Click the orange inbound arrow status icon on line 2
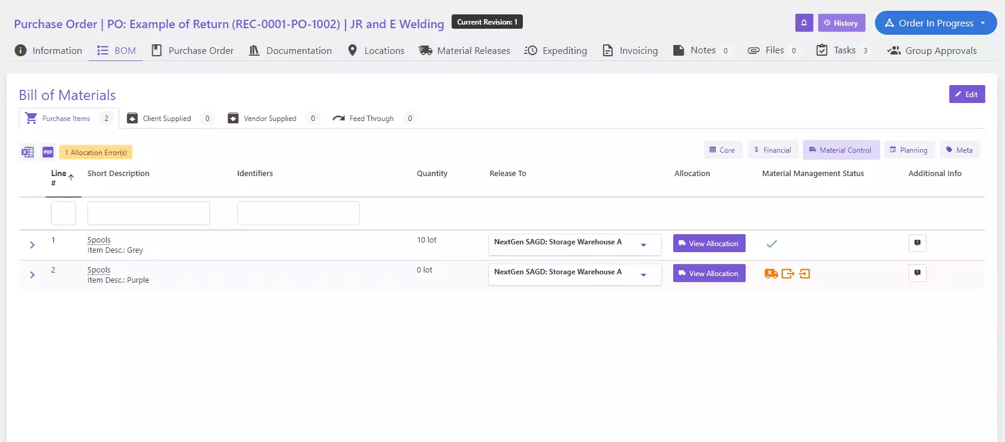Image resolution: width=1005 pixels, height=442 pixels. coord(804,274)
